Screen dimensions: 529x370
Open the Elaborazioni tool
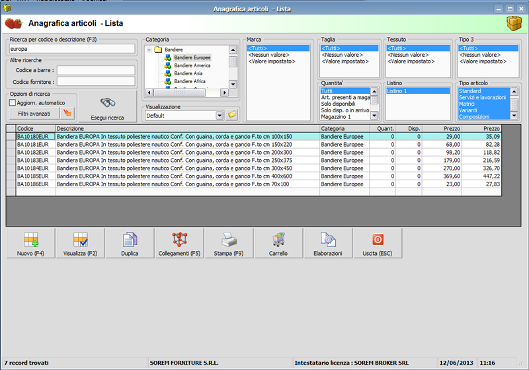pyautogui.click(x=328, y=243)
